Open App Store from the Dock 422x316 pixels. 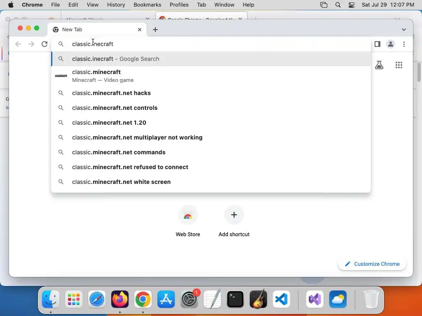coord(166,299)
